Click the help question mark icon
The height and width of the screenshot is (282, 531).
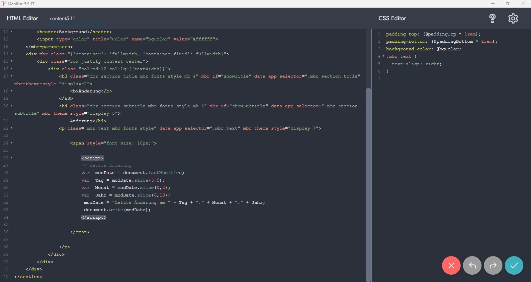[492, 19]
